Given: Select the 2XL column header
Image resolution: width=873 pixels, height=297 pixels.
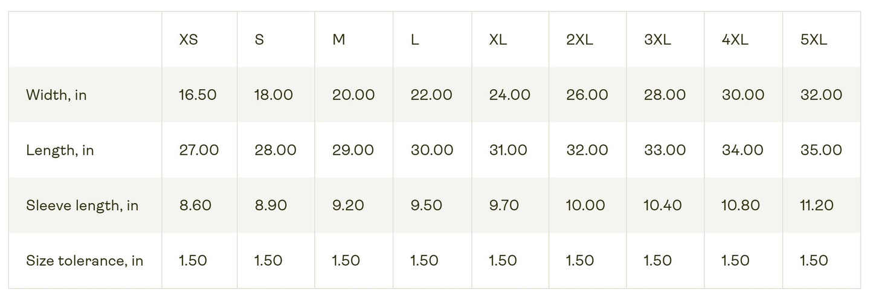Looking at the screenshot, I should 579,40.
